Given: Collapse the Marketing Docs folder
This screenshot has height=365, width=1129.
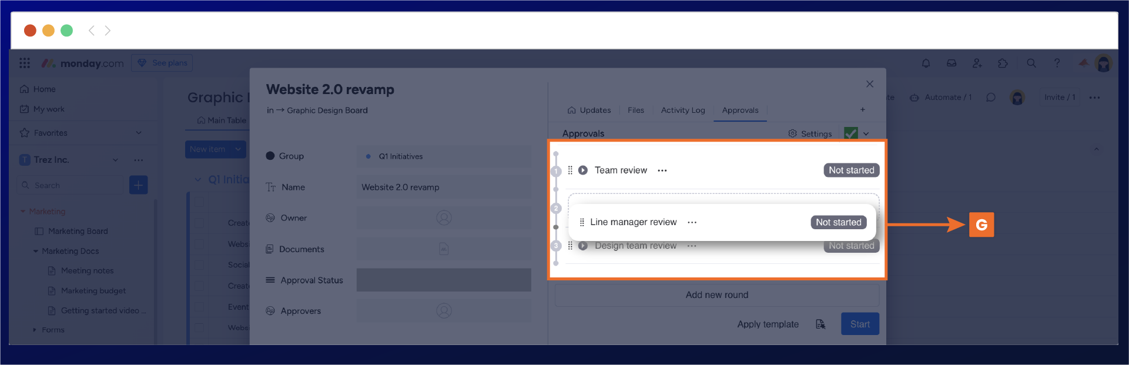Looking at the screenshot, I should pyautogui.click(x=36, y=252).
